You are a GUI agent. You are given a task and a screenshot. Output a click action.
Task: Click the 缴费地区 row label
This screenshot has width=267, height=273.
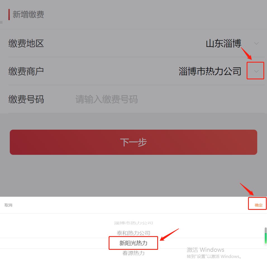(x=26, y=43)
